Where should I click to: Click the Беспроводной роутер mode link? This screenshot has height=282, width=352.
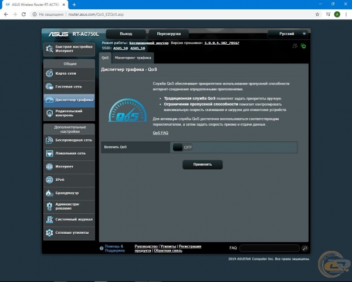[x=149, y=43]
